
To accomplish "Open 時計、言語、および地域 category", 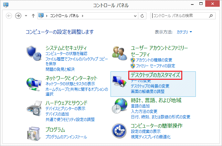I will [x=156, y=100].
